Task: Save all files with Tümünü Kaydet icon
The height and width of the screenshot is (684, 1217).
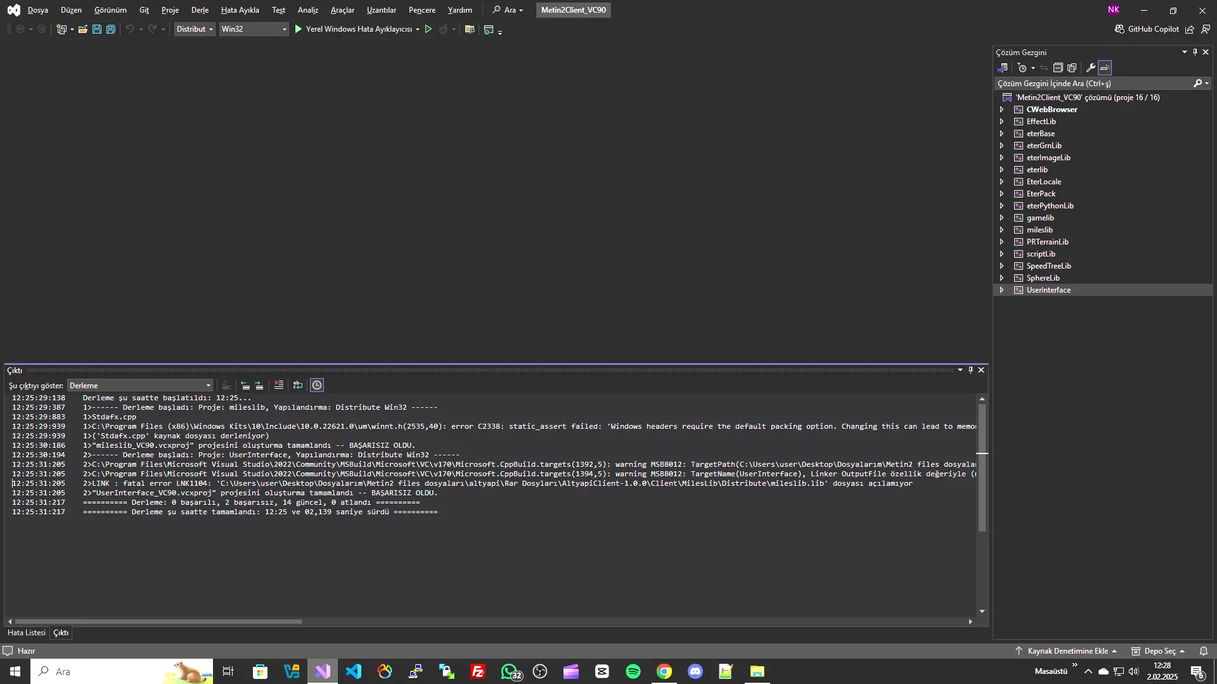Action: coord(110,29)
